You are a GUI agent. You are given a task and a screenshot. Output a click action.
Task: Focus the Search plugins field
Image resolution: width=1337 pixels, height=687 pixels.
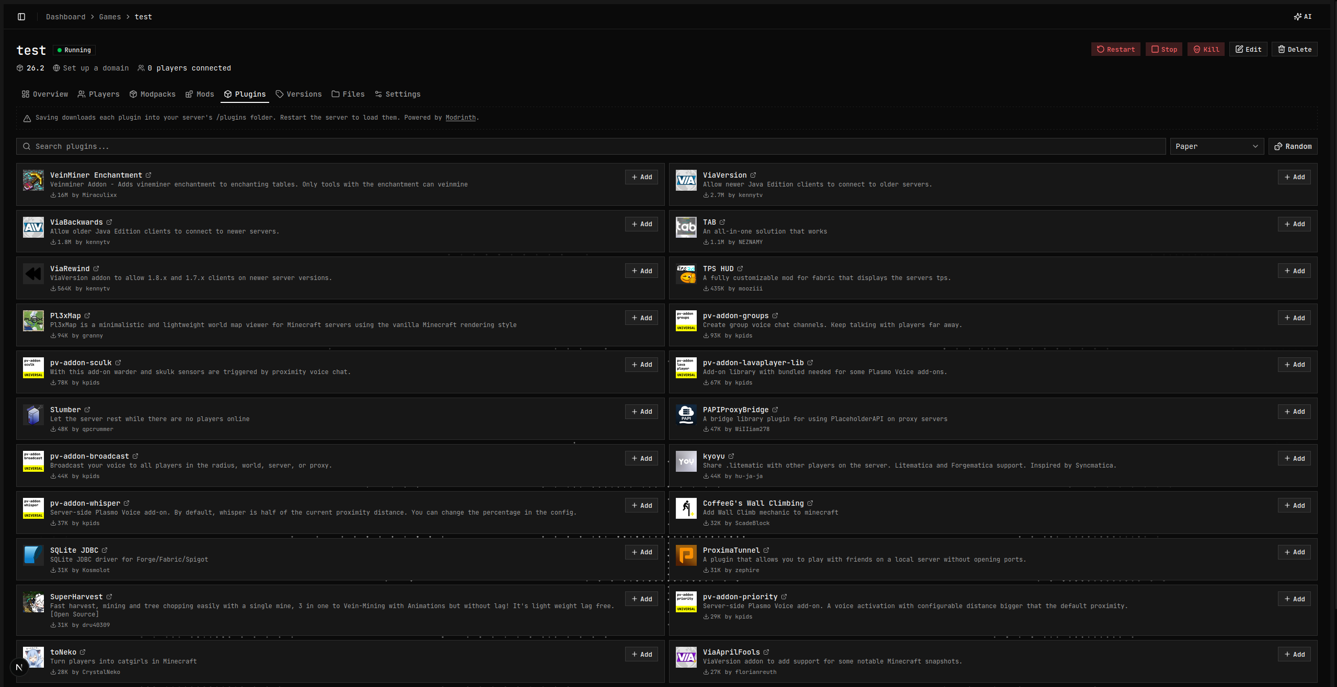pyautogui.click(x=591, y=146)
